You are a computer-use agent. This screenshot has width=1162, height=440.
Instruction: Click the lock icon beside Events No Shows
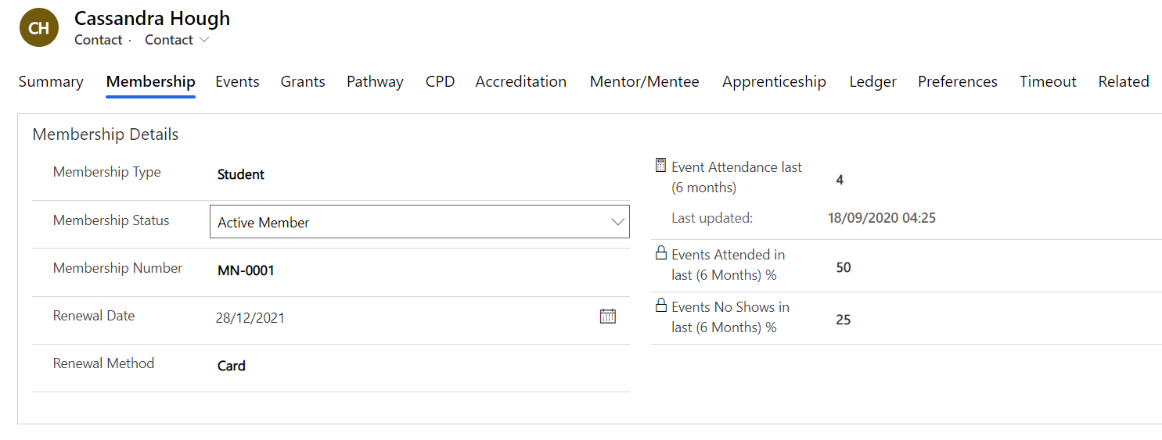point(660,306)
